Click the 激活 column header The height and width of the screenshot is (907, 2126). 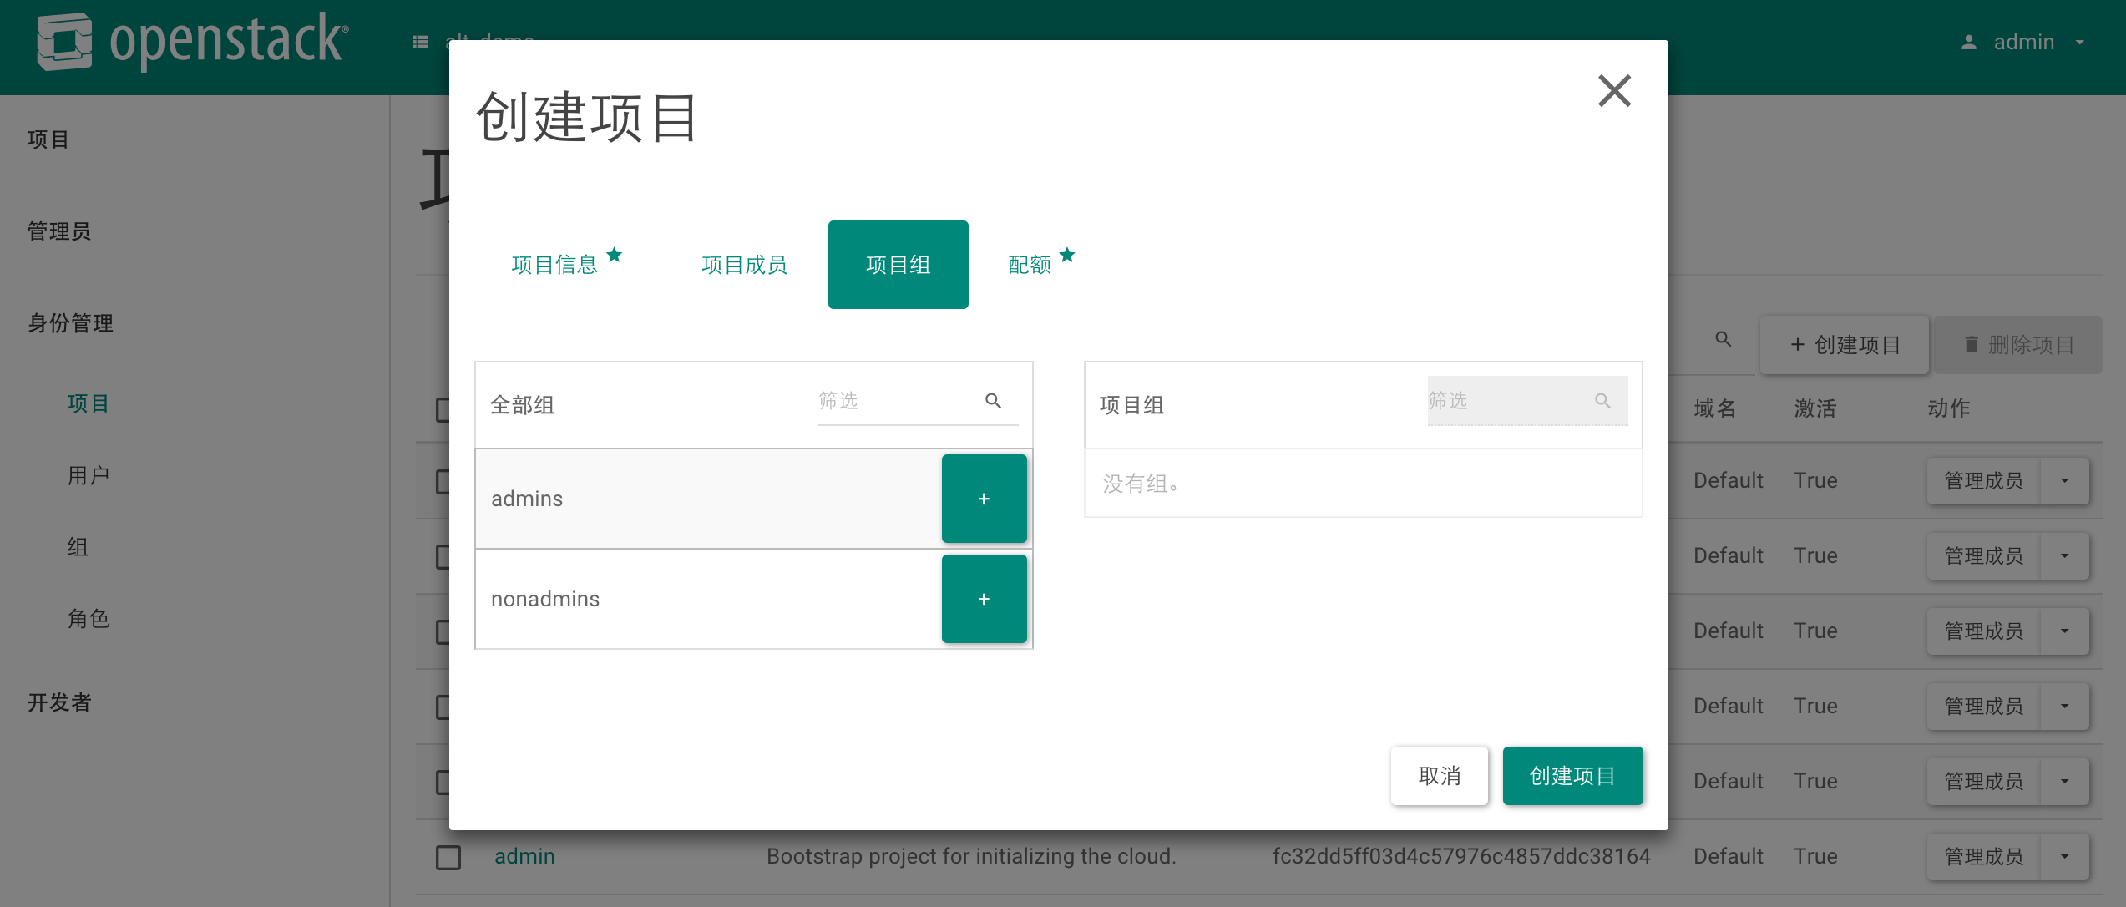pyautogui.click(x=1815, y=408)
